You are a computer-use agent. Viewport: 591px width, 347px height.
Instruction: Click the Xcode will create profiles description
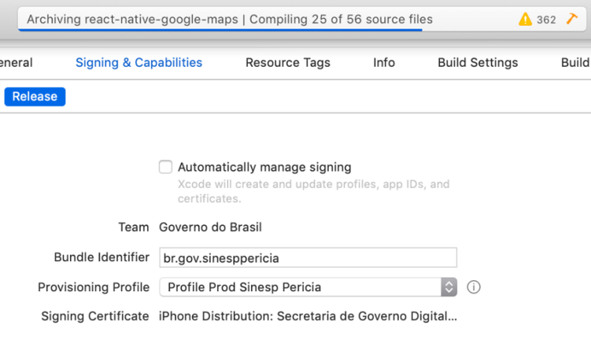(313, 191)
